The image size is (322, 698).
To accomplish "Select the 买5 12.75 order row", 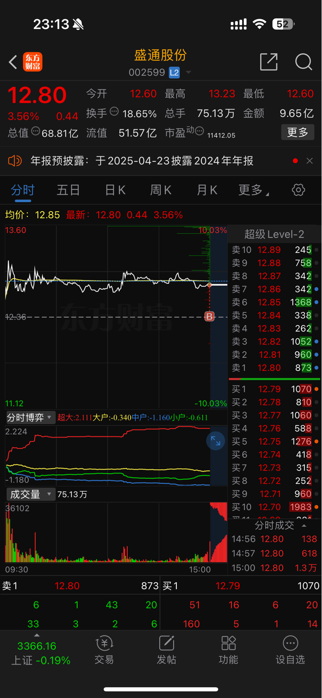I will click(x=274, y=442).
